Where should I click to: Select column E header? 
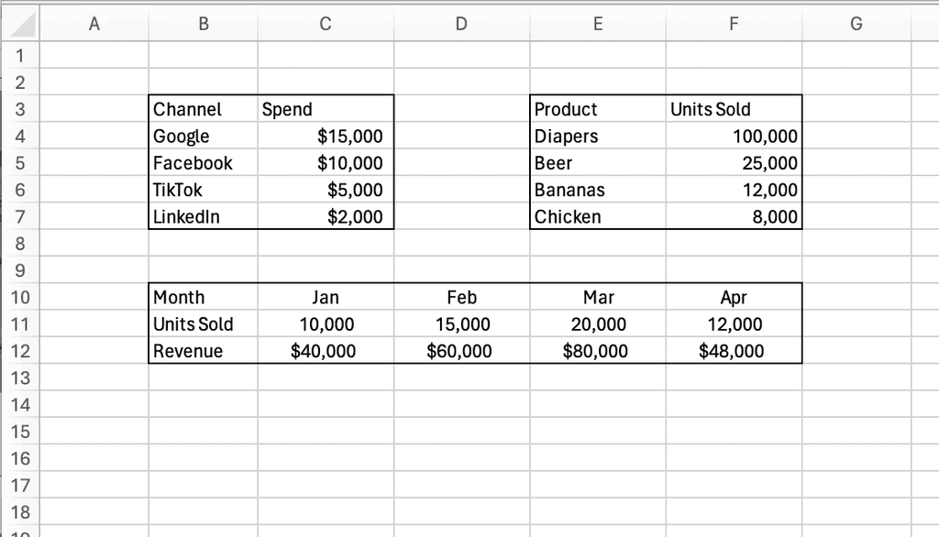pyautogui.click(x=598, y=25)
